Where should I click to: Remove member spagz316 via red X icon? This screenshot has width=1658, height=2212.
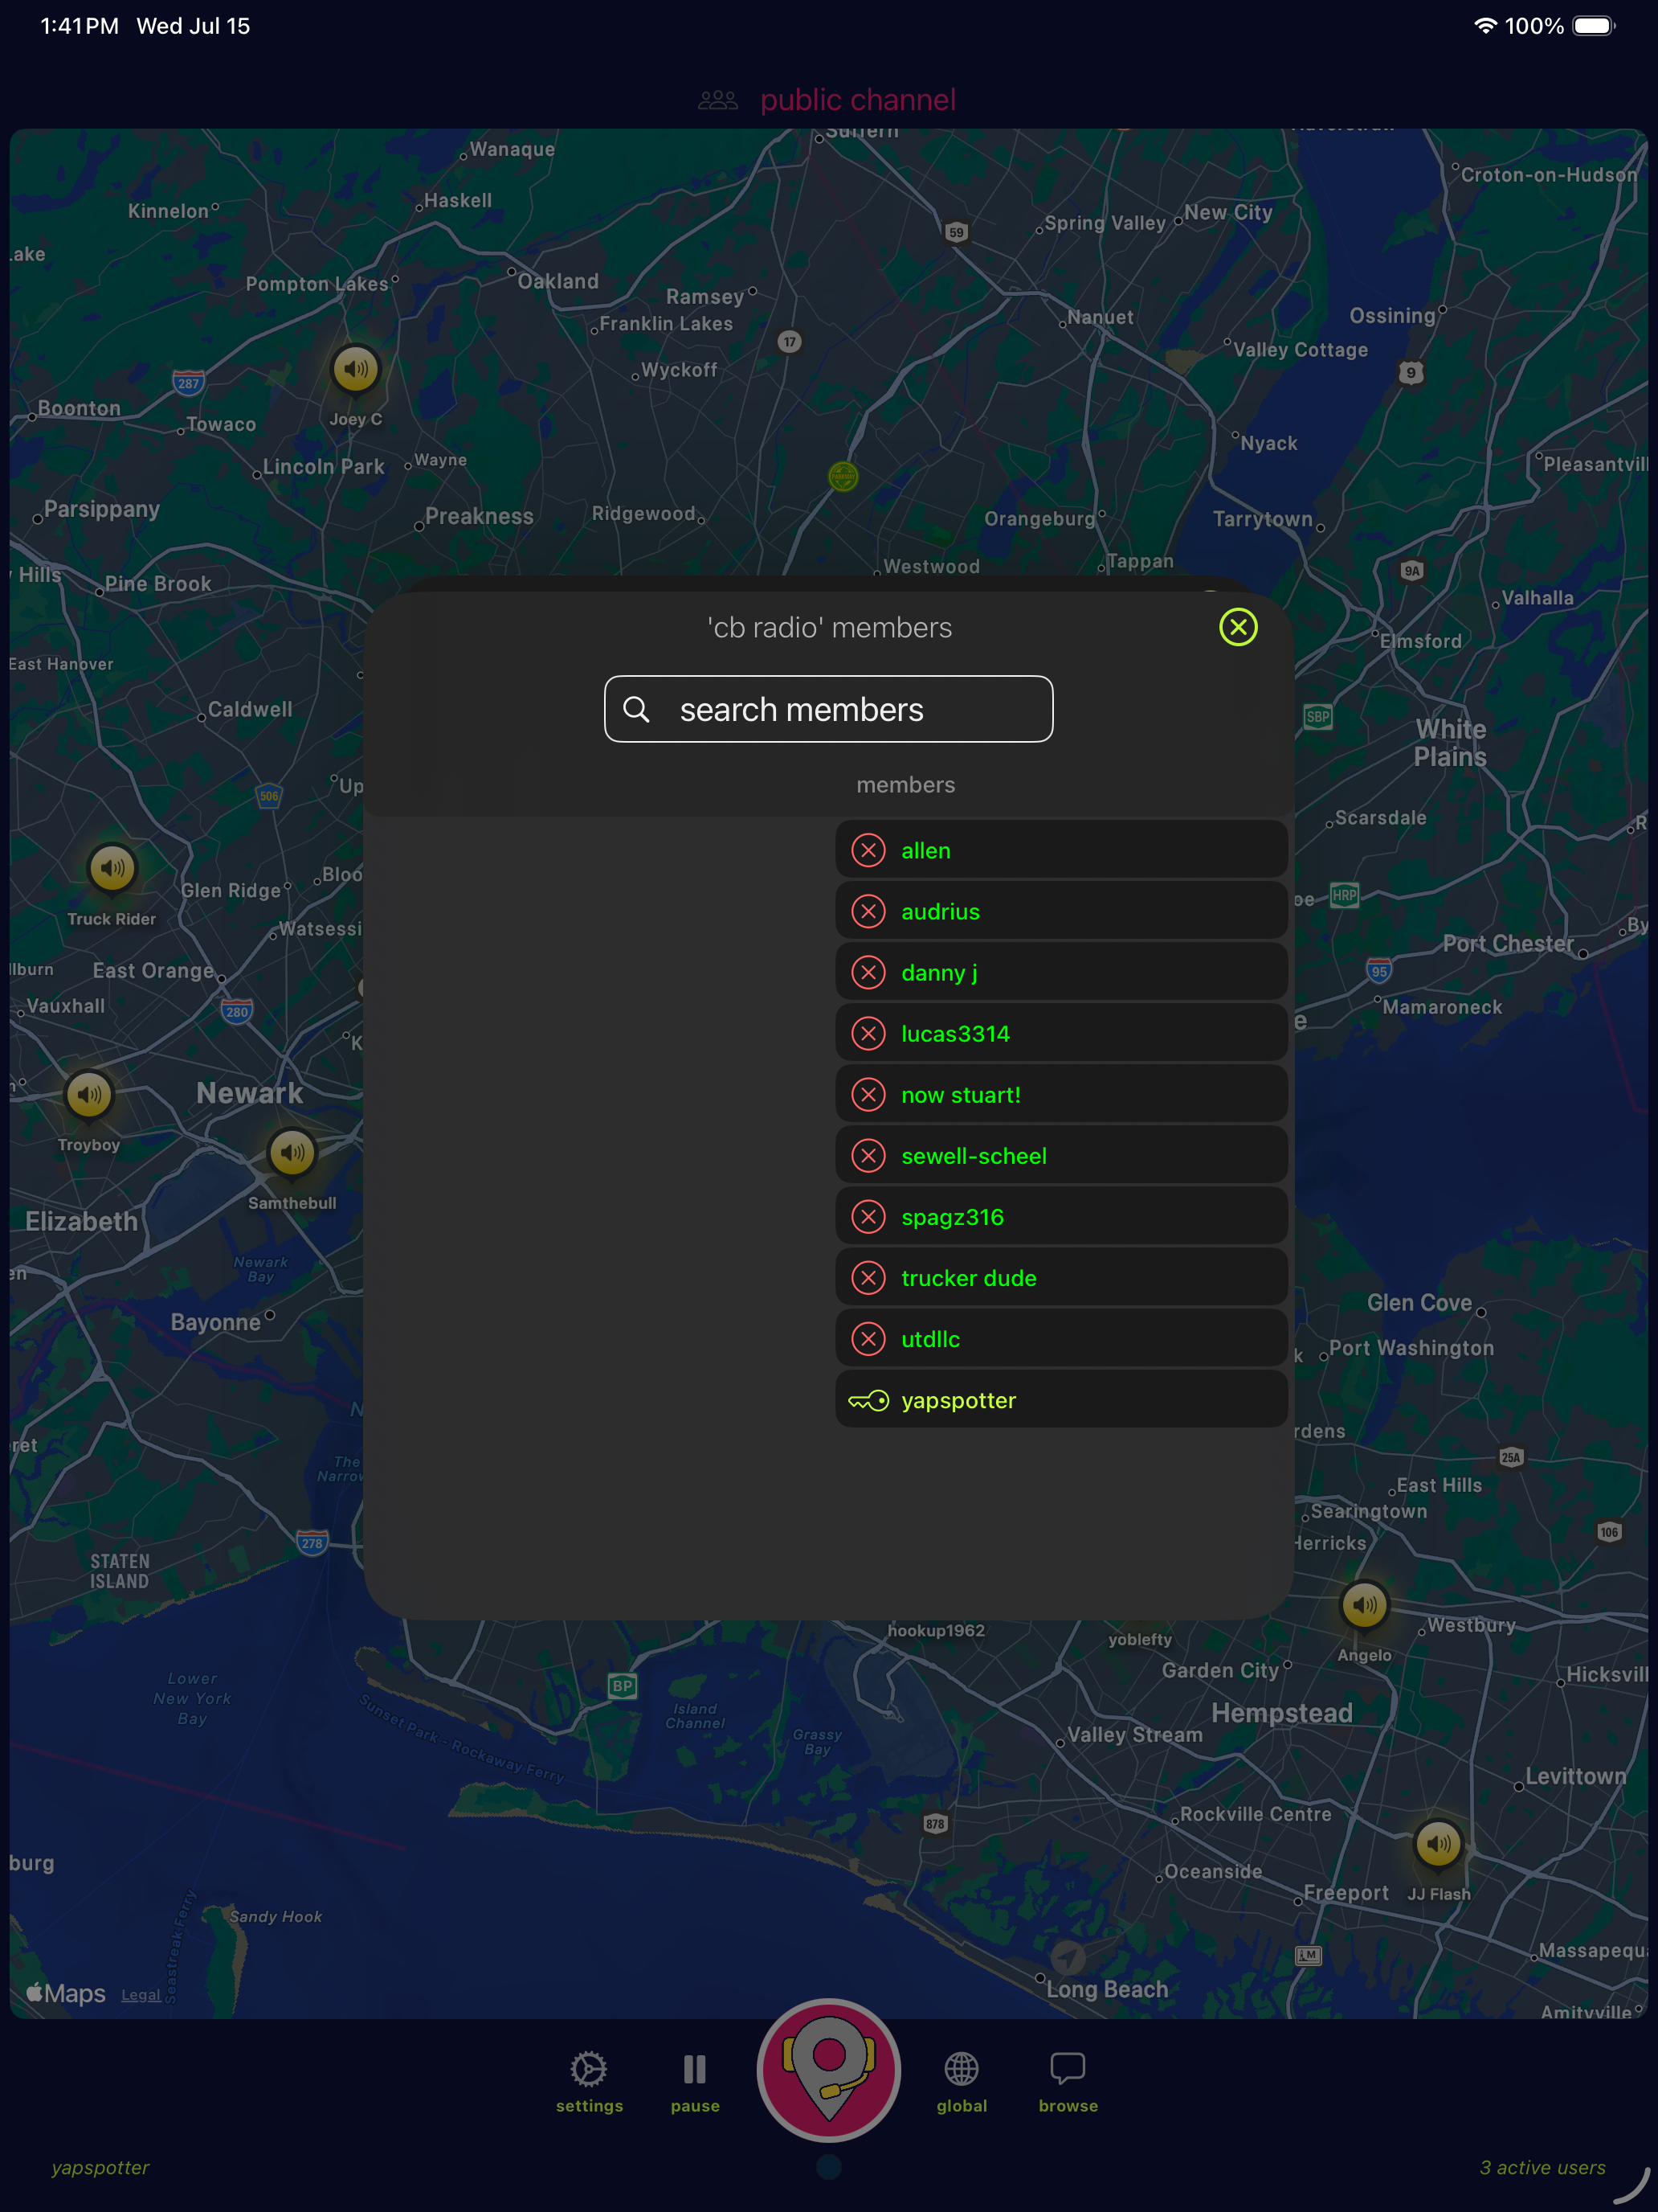[x=868, y=1216]
